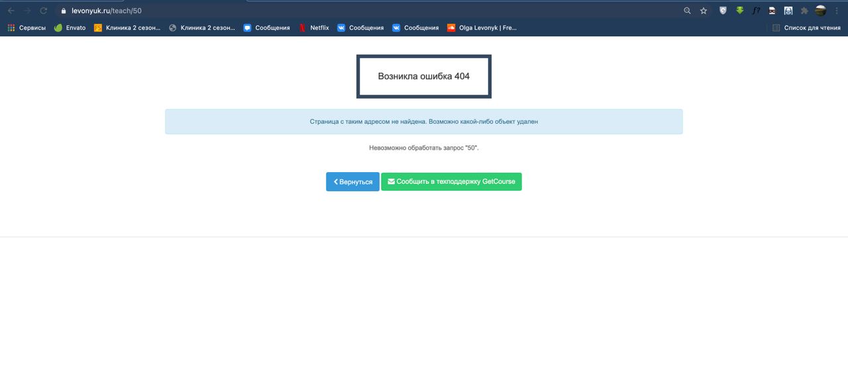Reload the page with the refresh icon

(x=44, y=11)
